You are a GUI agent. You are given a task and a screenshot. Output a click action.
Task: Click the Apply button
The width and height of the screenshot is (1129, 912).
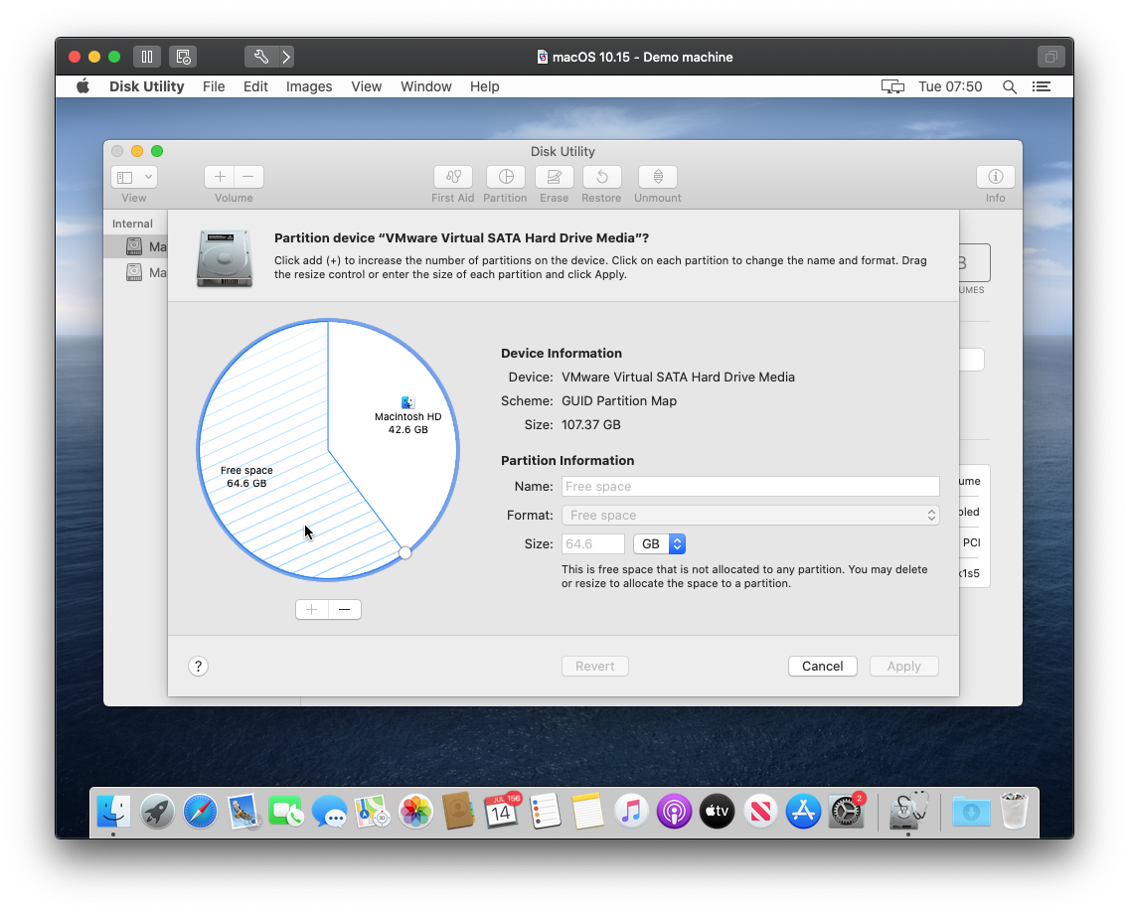pyautogui.click(x=903, y=667)
